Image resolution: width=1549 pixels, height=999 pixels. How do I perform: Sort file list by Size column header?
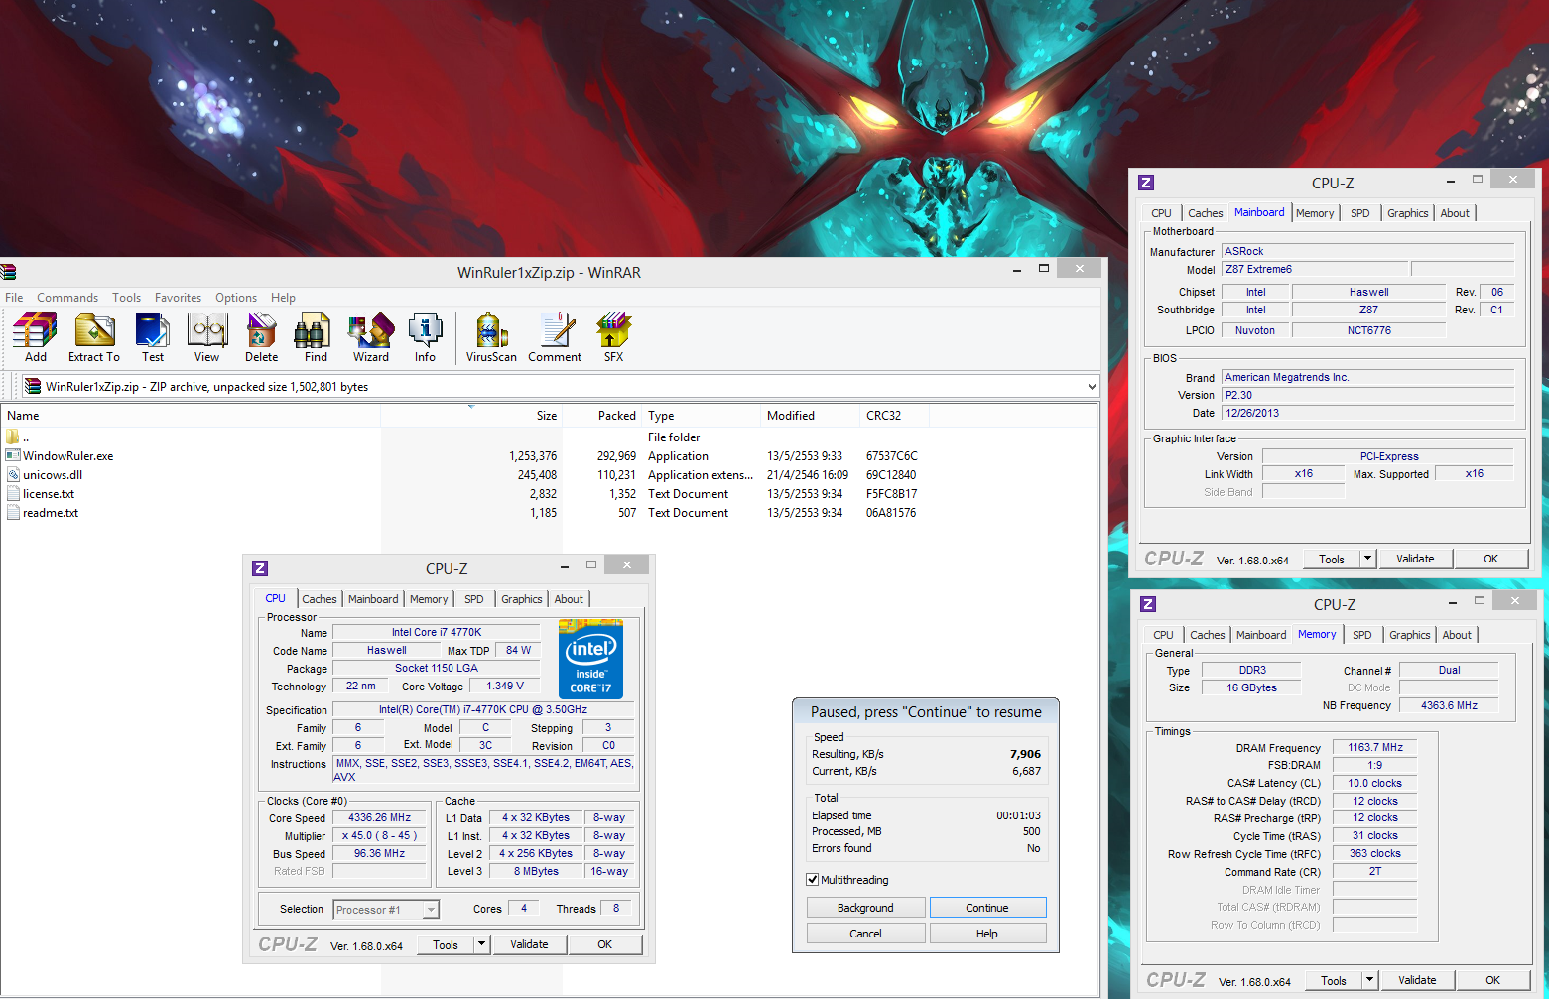point(471,416)
